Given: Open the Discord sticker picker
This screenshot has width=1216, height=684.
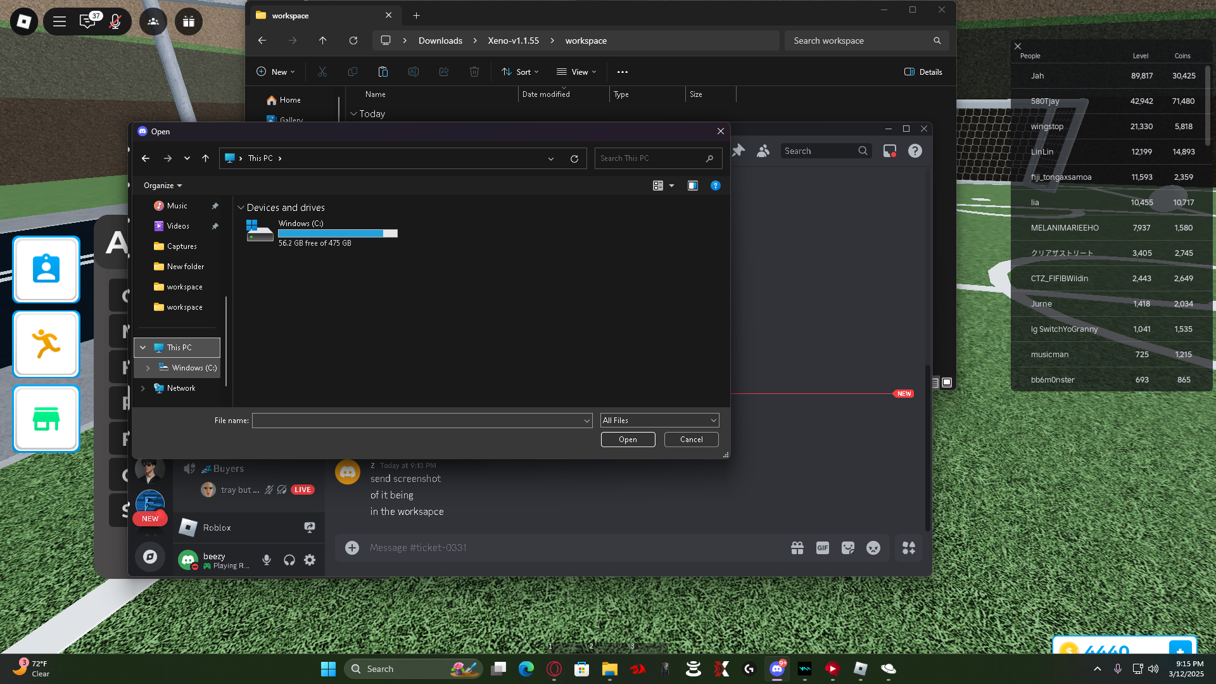Looking at the screenshot, I should point(848,548).
